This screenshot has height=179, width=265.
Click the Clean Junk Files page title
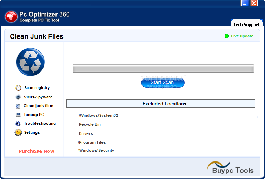click(37, 36)
